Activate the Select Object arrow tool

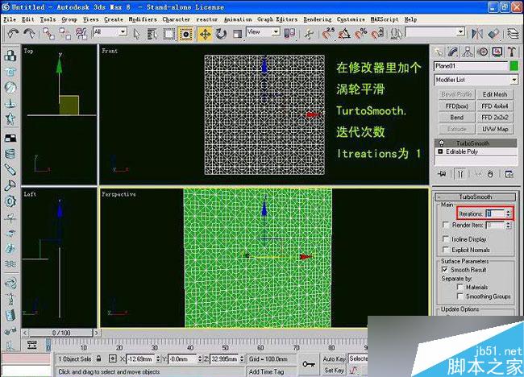[136, 34]
